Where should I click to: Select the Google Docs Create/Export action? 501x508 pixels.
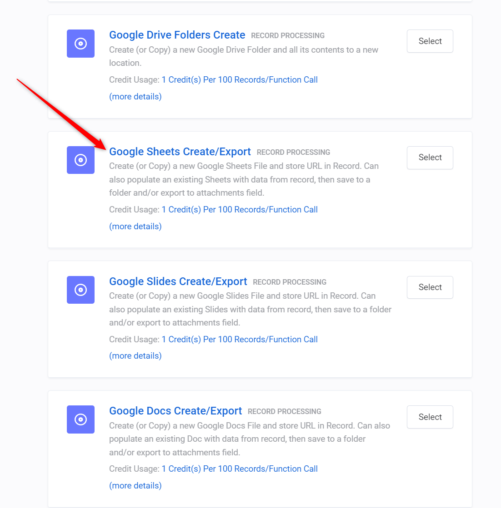click(x=429, y=417)
